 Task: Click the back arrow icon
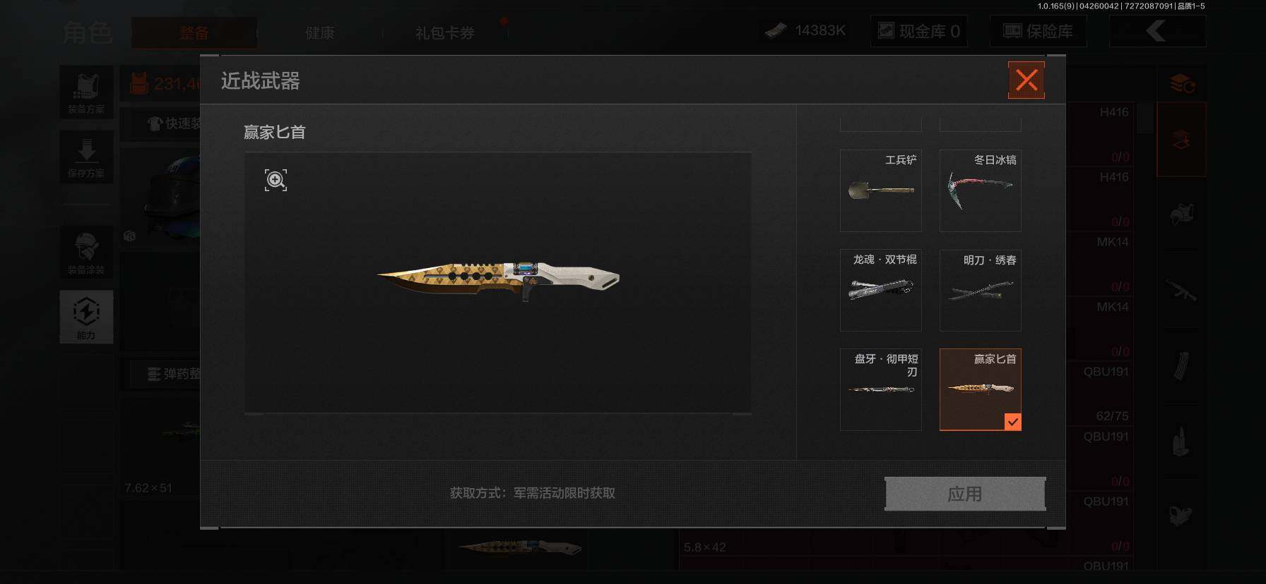tap(1157, 31)
